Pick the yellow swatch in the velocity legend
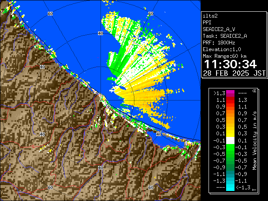268x201 pixels. (230, 134)
